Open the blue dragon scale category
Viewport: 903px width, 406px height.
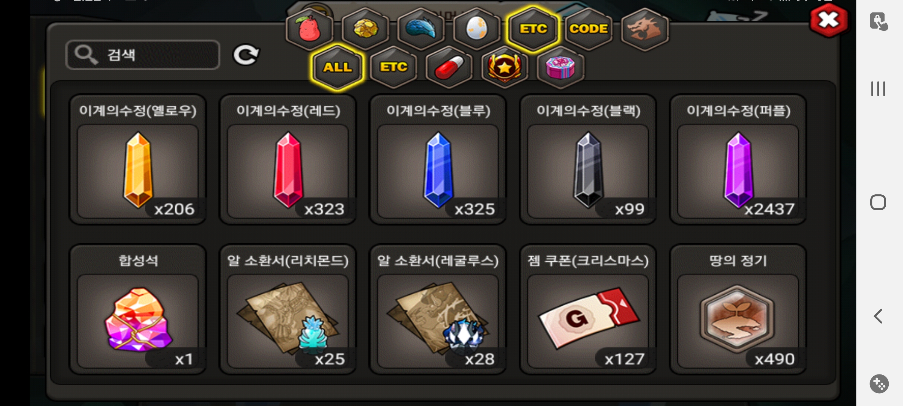click(421, 29)
